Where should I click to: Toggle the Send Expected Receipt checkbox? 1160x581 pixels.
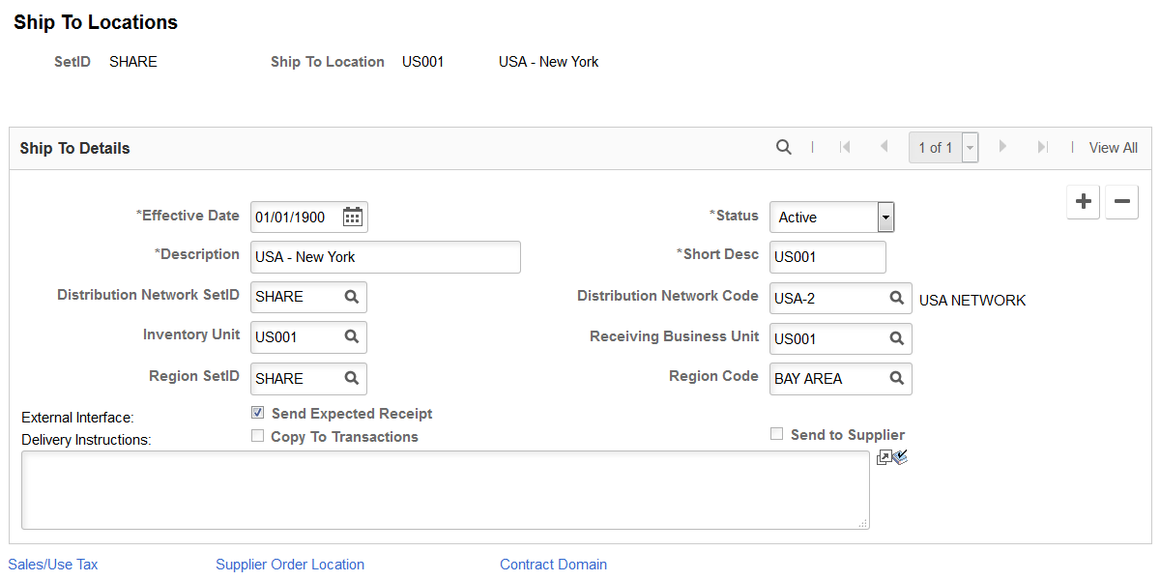[x=258, y=413]
